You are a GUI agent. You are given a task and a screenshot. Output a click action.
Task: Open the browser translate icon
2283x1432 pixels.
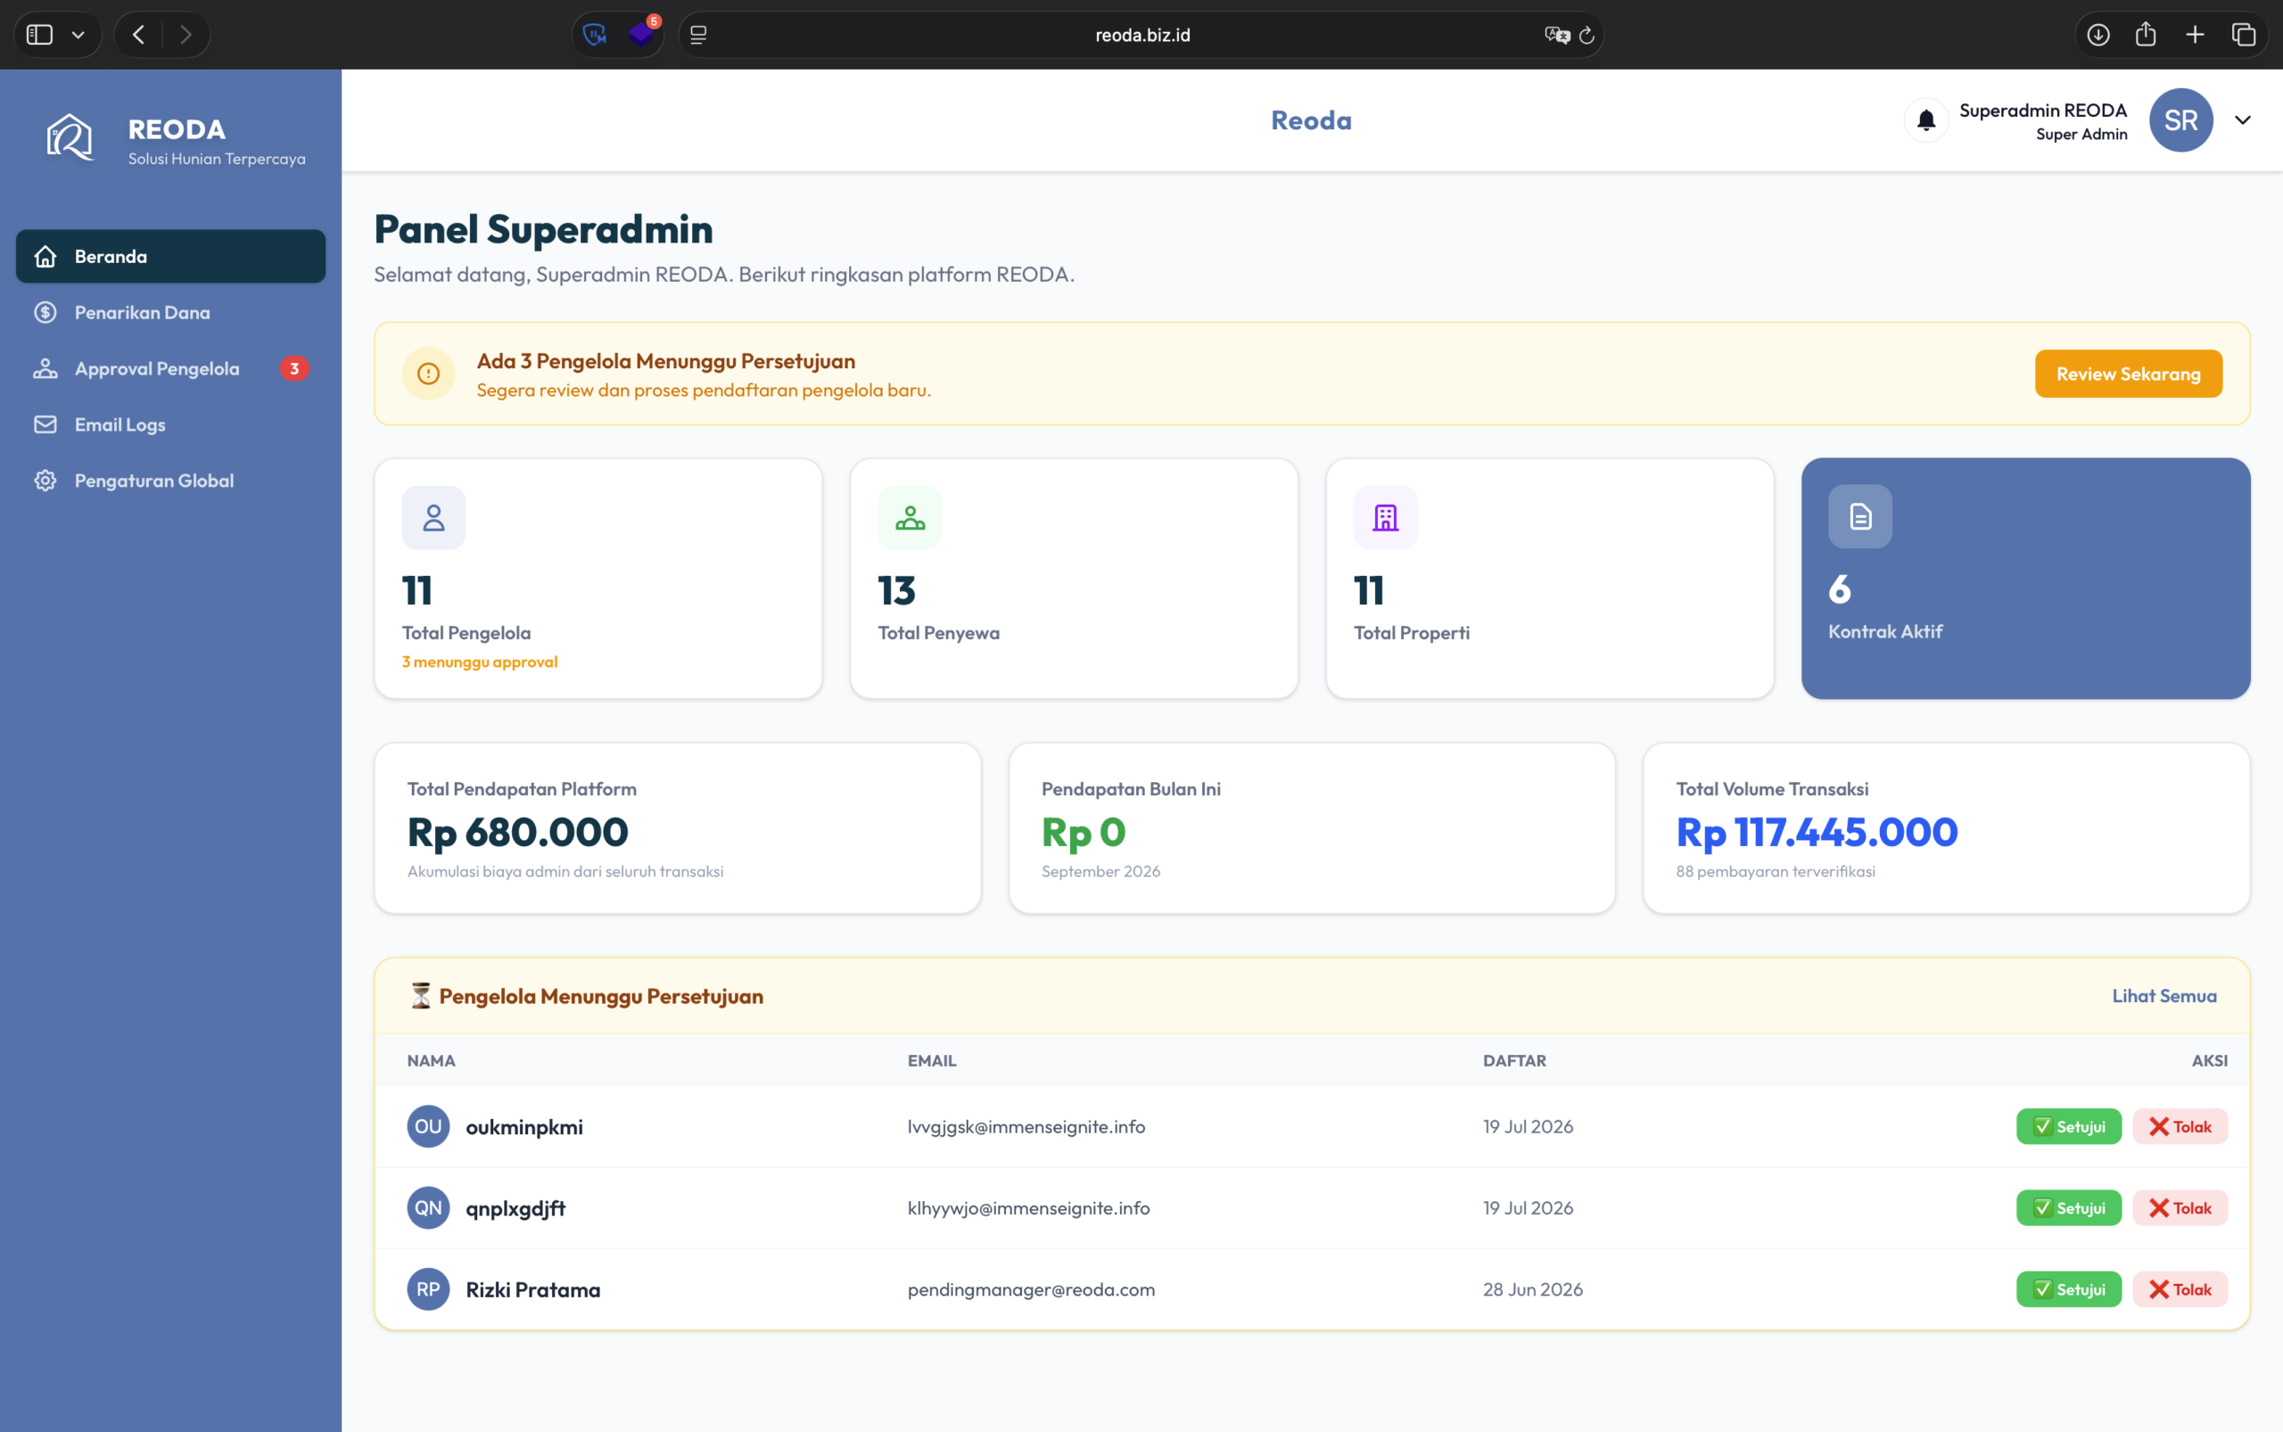point(1556,35)
